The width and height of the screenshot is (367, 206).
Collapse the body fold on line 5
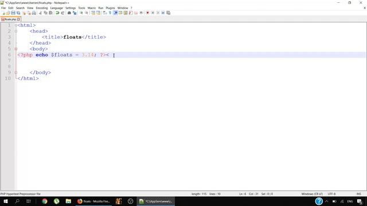[x=16, y=49]
